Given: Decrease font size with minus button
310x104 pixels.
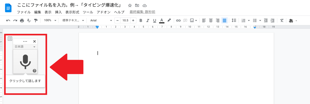Looking at the screenshot, I should pyautogui.click(x=117, y=21).
